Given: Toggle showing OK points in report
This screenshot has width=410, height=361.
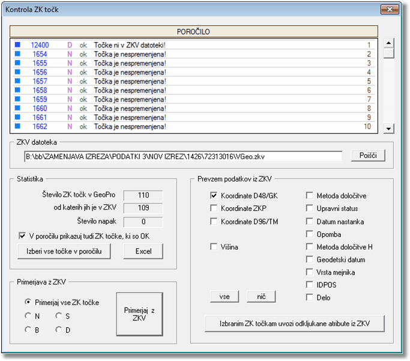Looking at the screenshot, I should click(x=23, y=236).
